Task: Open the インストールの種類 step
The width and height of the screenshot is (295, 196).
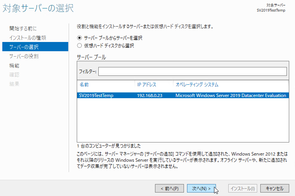Action: coord(28,38)
